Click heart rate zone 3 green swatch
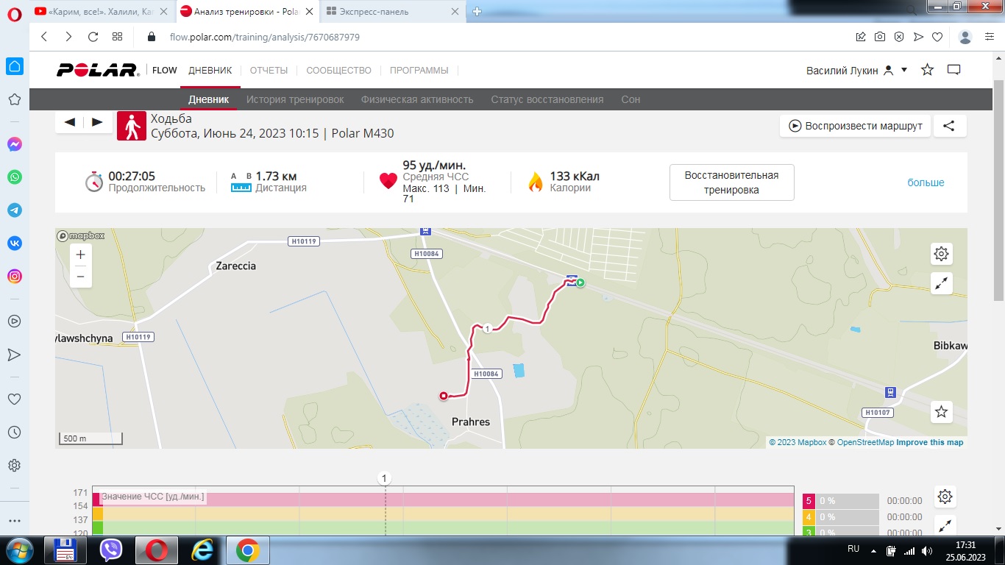The image size is (1005, 565). tap(809, 531)
